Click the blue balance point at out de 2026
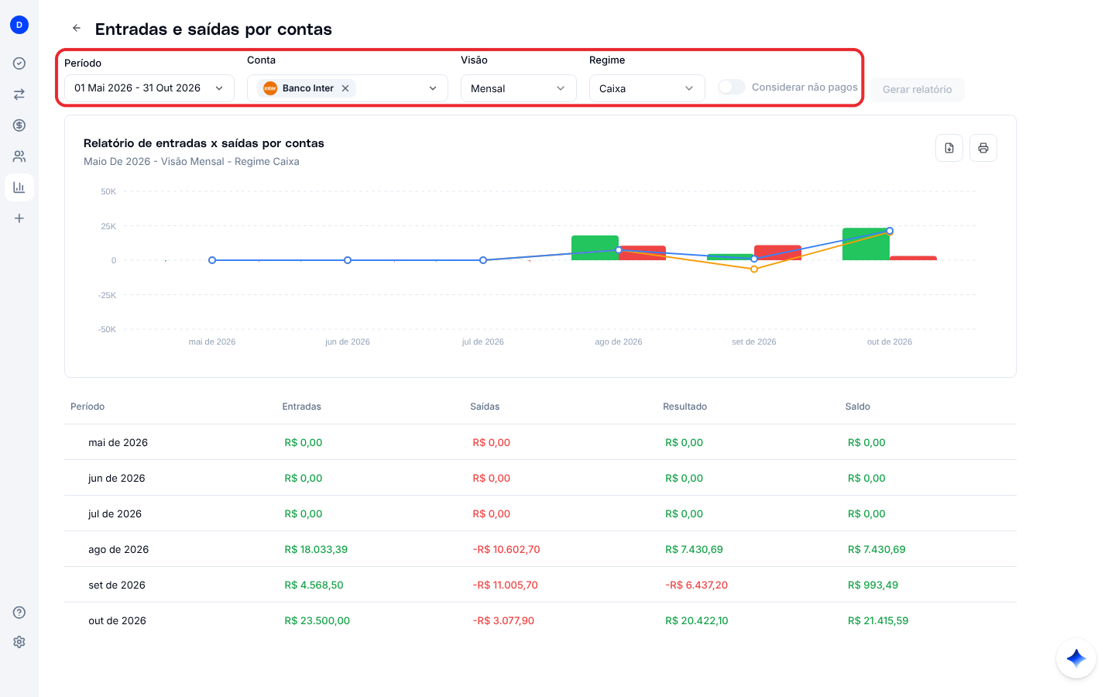 point(890,231)
